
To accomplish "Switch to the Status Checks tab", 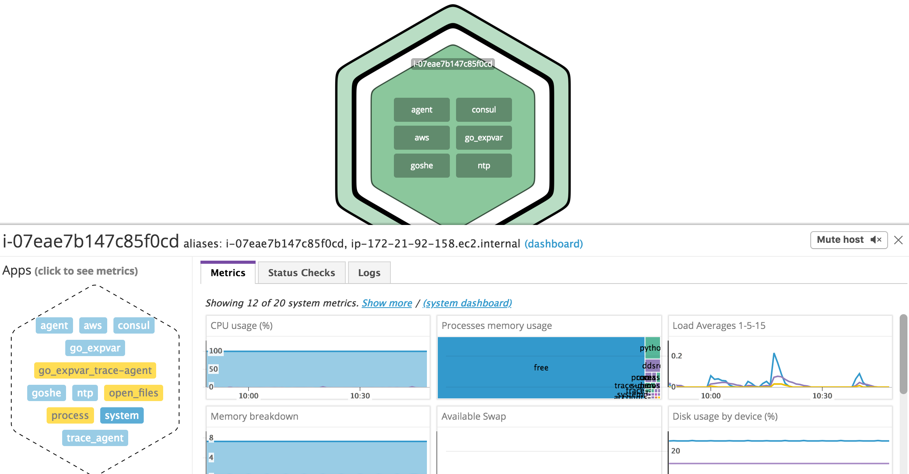I will [301, 273].
